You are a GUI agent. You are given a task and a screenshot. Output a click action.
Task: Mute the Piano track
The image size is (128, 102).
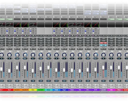click(x=119, y=41)
